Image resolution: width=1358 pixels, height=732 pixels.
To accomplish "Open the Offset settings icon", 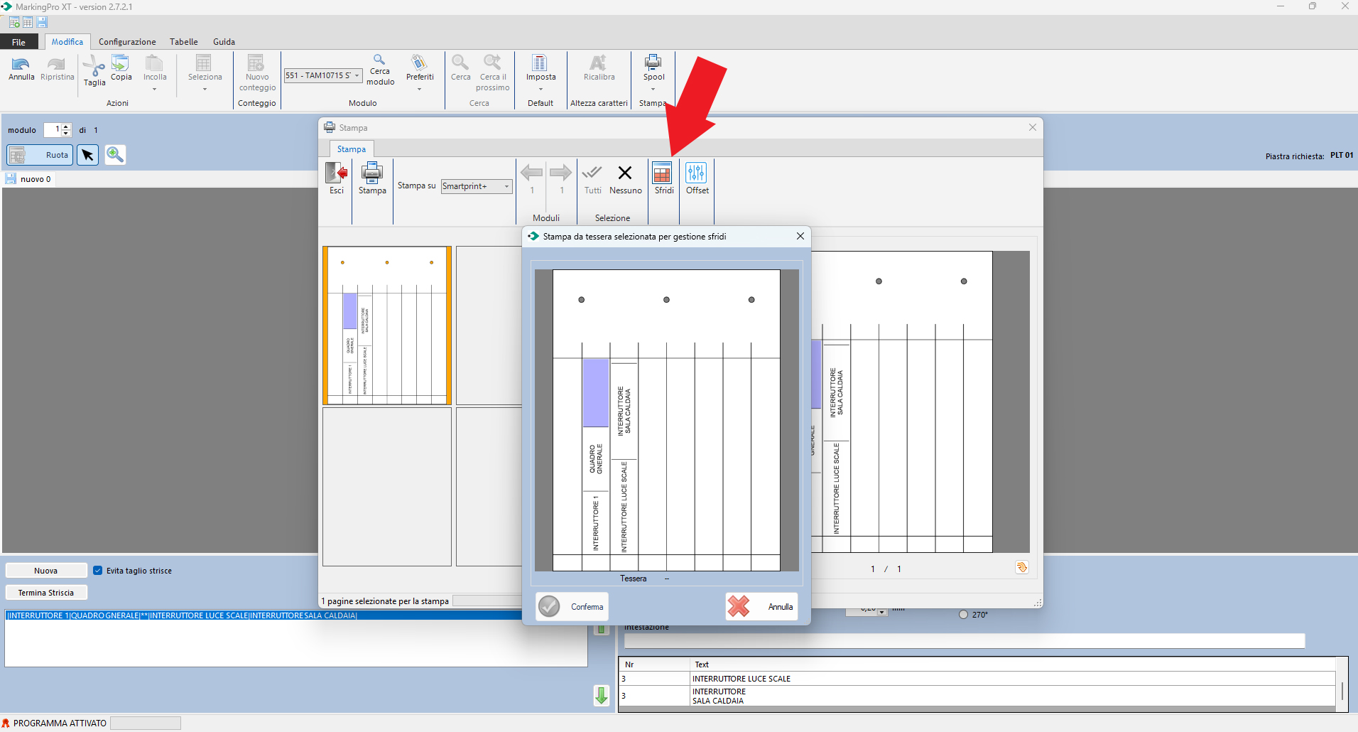I will [x=696, y=174].
